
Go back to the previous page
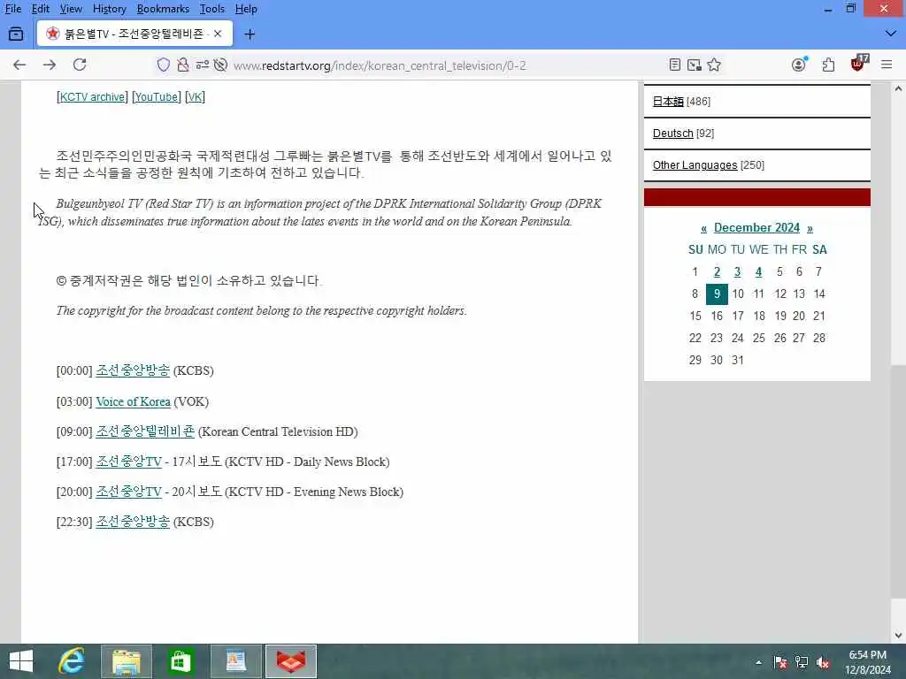pyautogui.click(x=19, y=65)
